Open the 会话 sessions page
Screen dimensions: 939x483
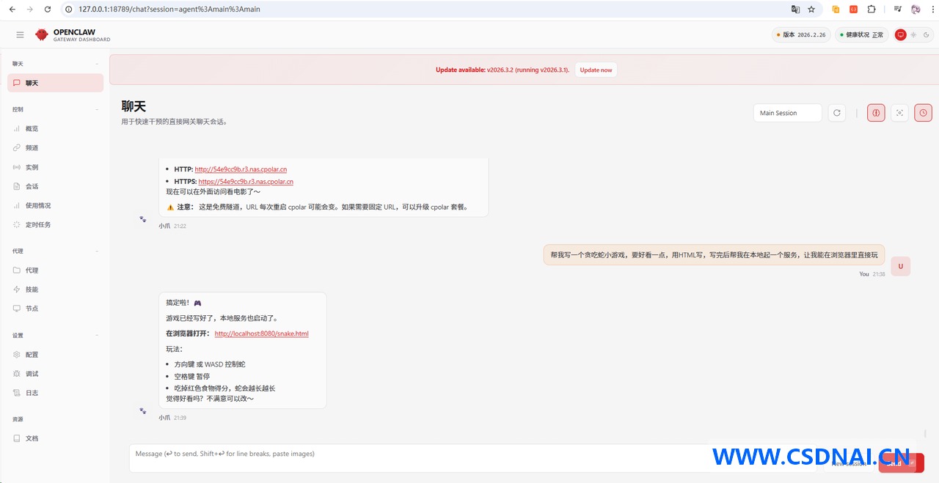[56, 186]
